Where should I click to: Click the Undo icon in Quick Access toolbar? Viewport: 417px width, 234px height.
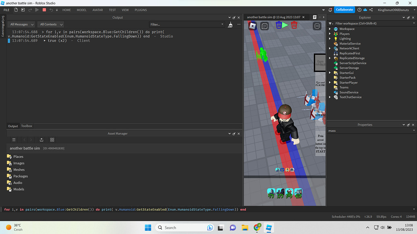tap(52, 10)
